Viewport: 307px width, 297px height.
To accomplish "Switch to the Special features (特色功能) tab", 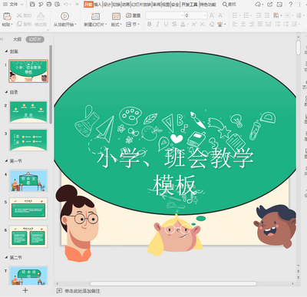I will click(208, 5).
